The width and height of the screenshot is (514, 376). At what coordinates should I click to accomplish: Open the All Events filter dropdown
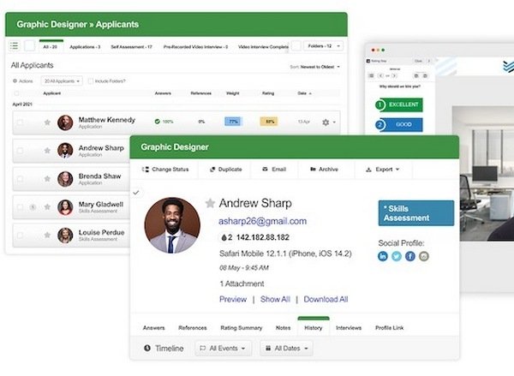coord(224,349)
